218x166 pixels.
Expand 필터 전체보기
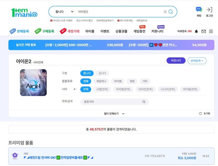click(114, 114)
